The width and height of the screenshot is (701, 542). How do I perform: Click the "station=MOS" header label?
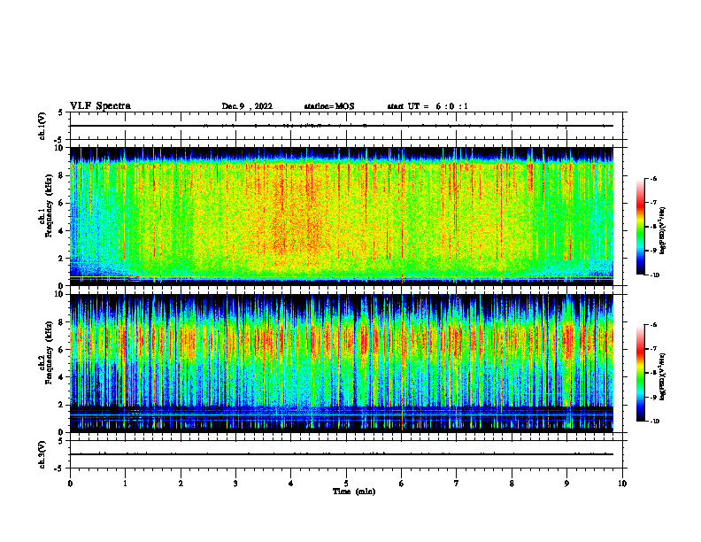(x=329, y=106)
